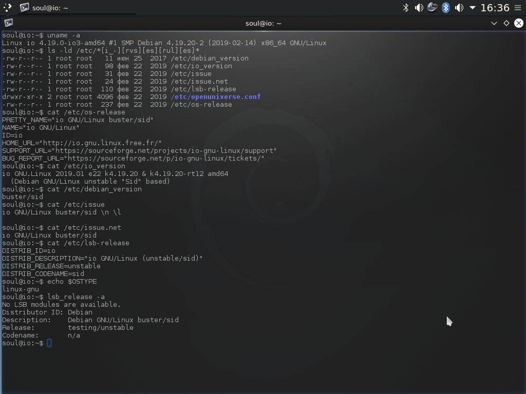Click the linux-gnu output line
526x394 pixels.
pyautogui.click(x=21, y=289)
